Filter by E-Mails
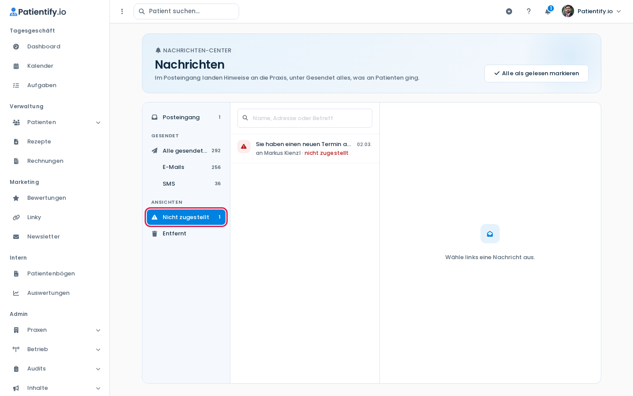This screenshot has height=396, width=633. 186,167
